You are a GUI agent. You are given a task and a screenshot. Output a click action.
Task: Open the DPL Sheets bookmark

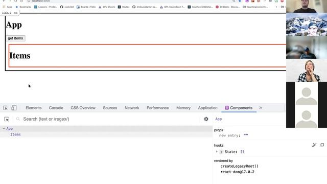pos(107,7)
